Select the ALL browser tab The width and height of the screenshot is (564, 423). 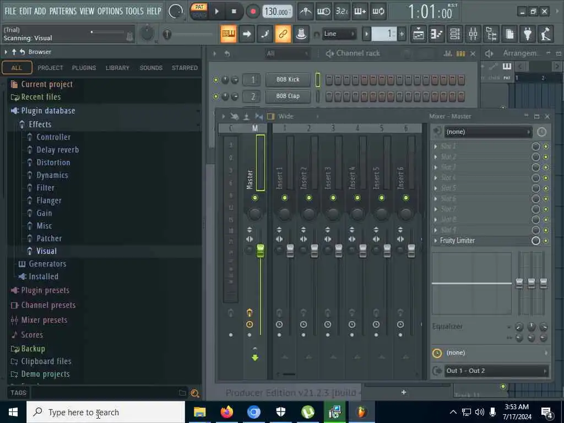(17, 68)
